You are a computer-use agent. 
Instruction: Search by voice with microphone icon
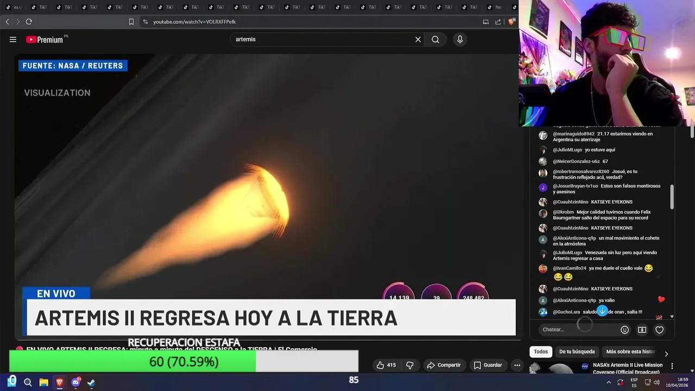tap(460, 39)
